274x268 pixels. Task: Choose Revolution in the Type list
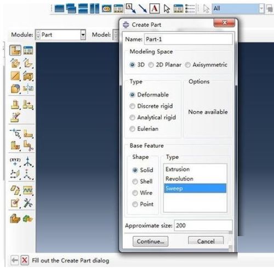point(195,179)
